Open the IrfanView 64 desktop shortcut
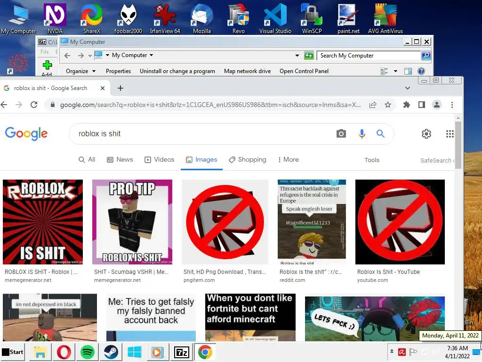The height and width of the screenshot is (362, 482). pyautogui.click(x=165, y=18)
